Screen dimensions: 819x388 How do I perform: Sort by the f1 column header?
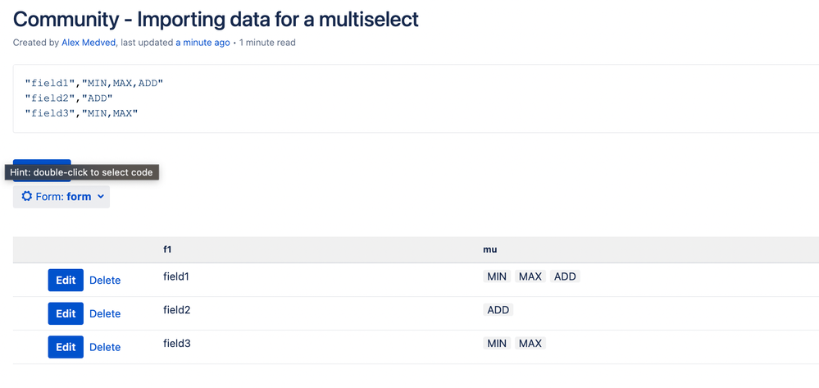point(168,249)
